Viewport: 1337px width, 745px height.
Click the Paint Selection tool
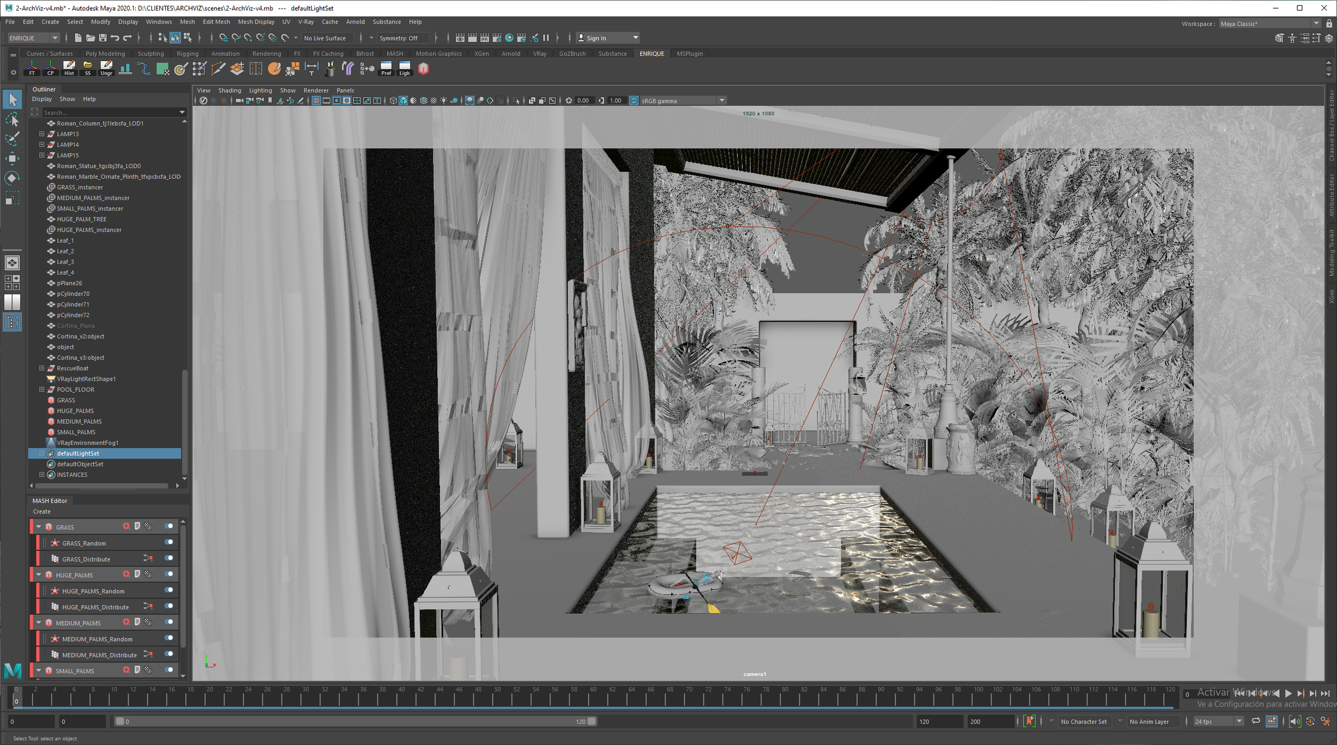point(12,139)
